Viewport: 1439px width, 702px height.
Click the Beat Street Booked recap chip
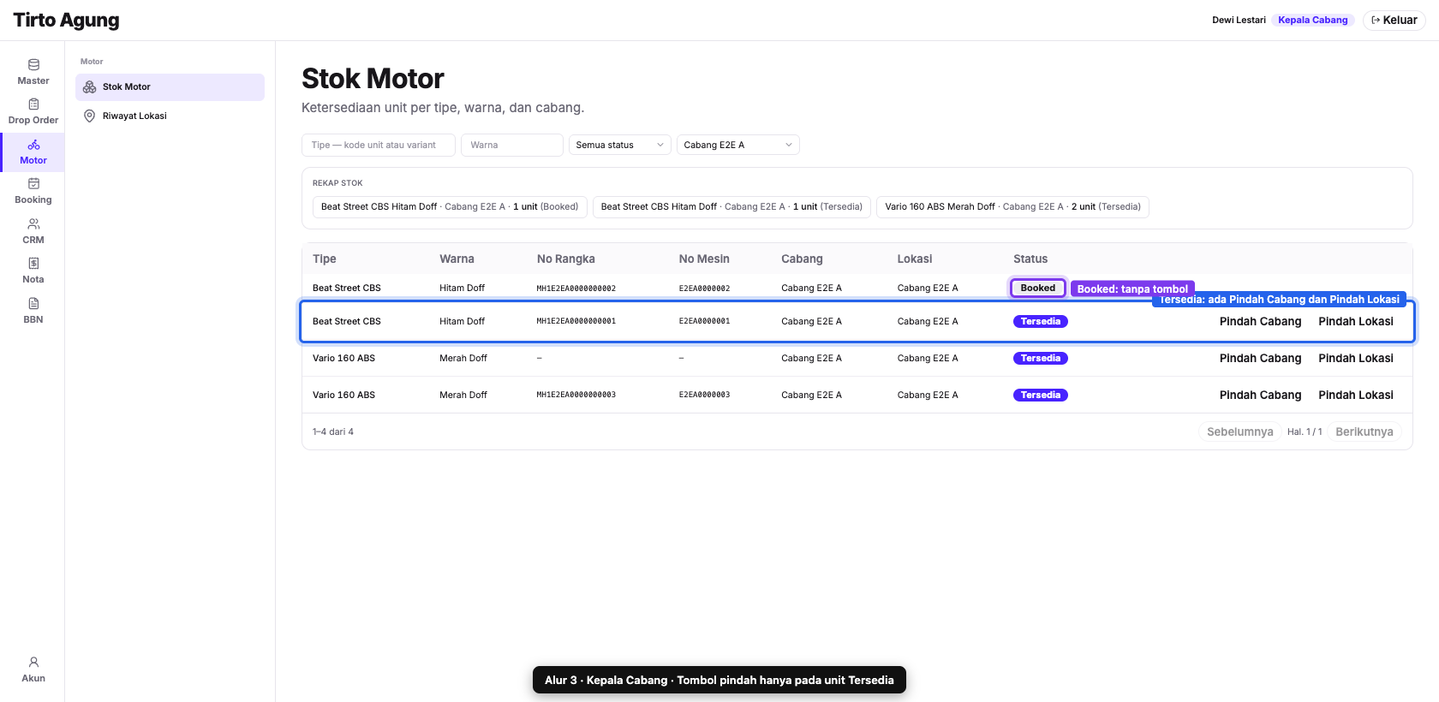click(450, 206)
